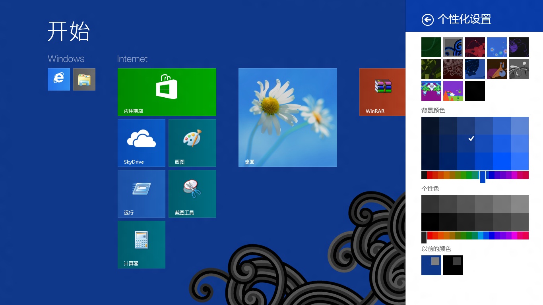543x305 pixels.
Task: Pick the purple background with white flowers
Action: click(431, 91)
